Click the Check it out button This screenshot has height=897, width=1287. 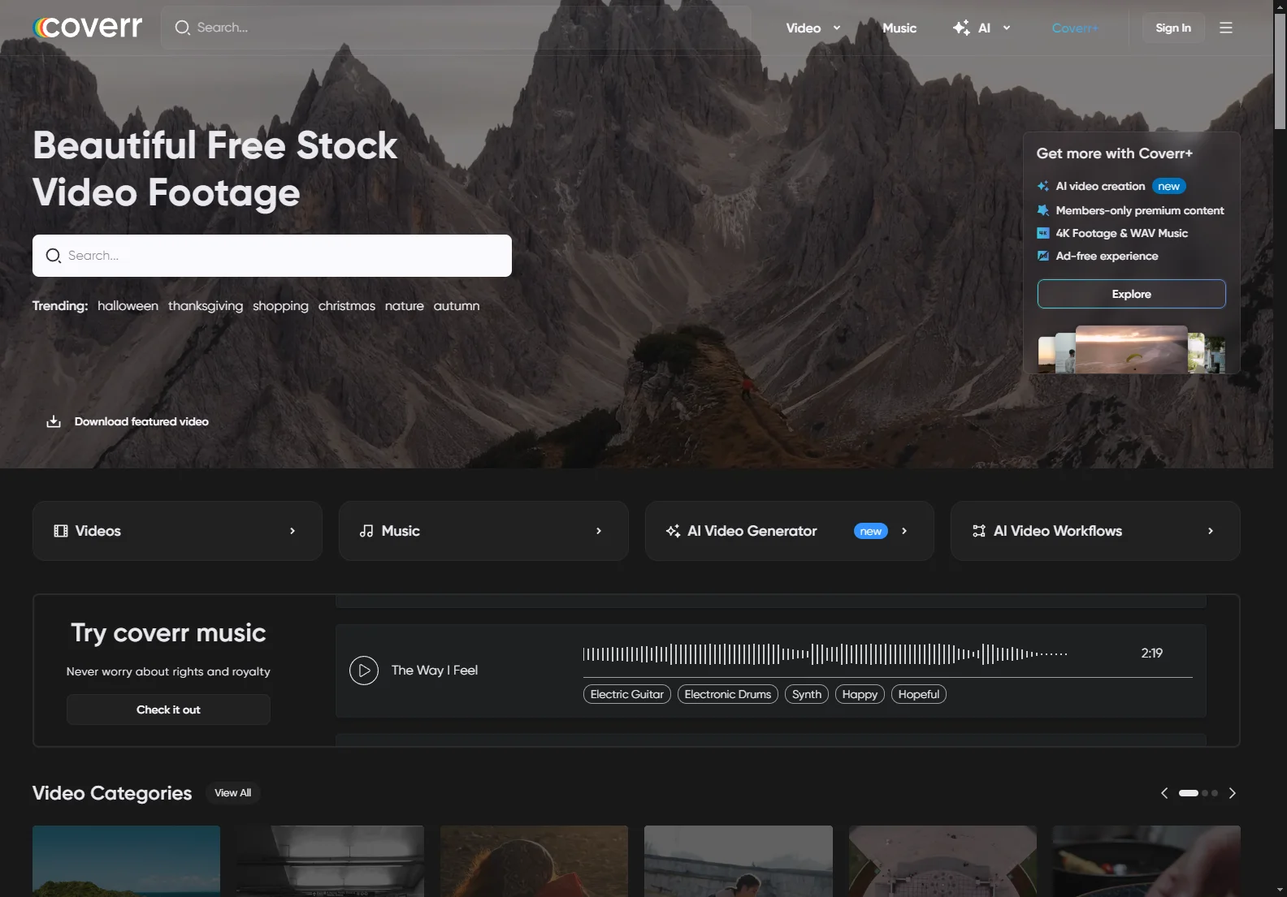(x=168, y=709)
